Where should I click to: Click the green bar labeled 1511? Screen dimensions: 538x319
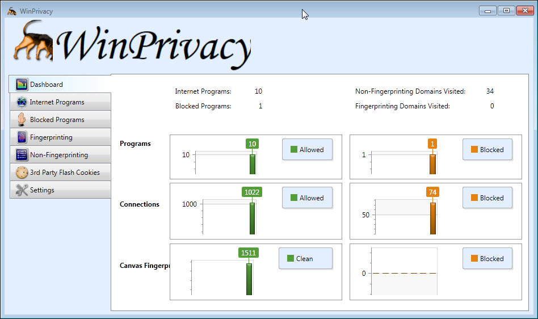[x=249, y=279]
